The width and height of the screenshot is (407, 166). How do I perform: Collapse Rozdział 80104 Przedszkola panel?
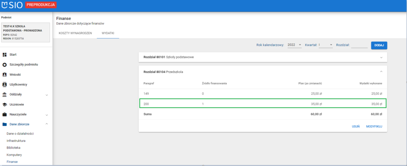click(381, 71)
